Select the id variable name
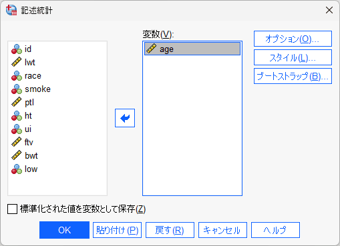Image resolution: width=340 pixels, height=246 pixels. coord(28,49)
